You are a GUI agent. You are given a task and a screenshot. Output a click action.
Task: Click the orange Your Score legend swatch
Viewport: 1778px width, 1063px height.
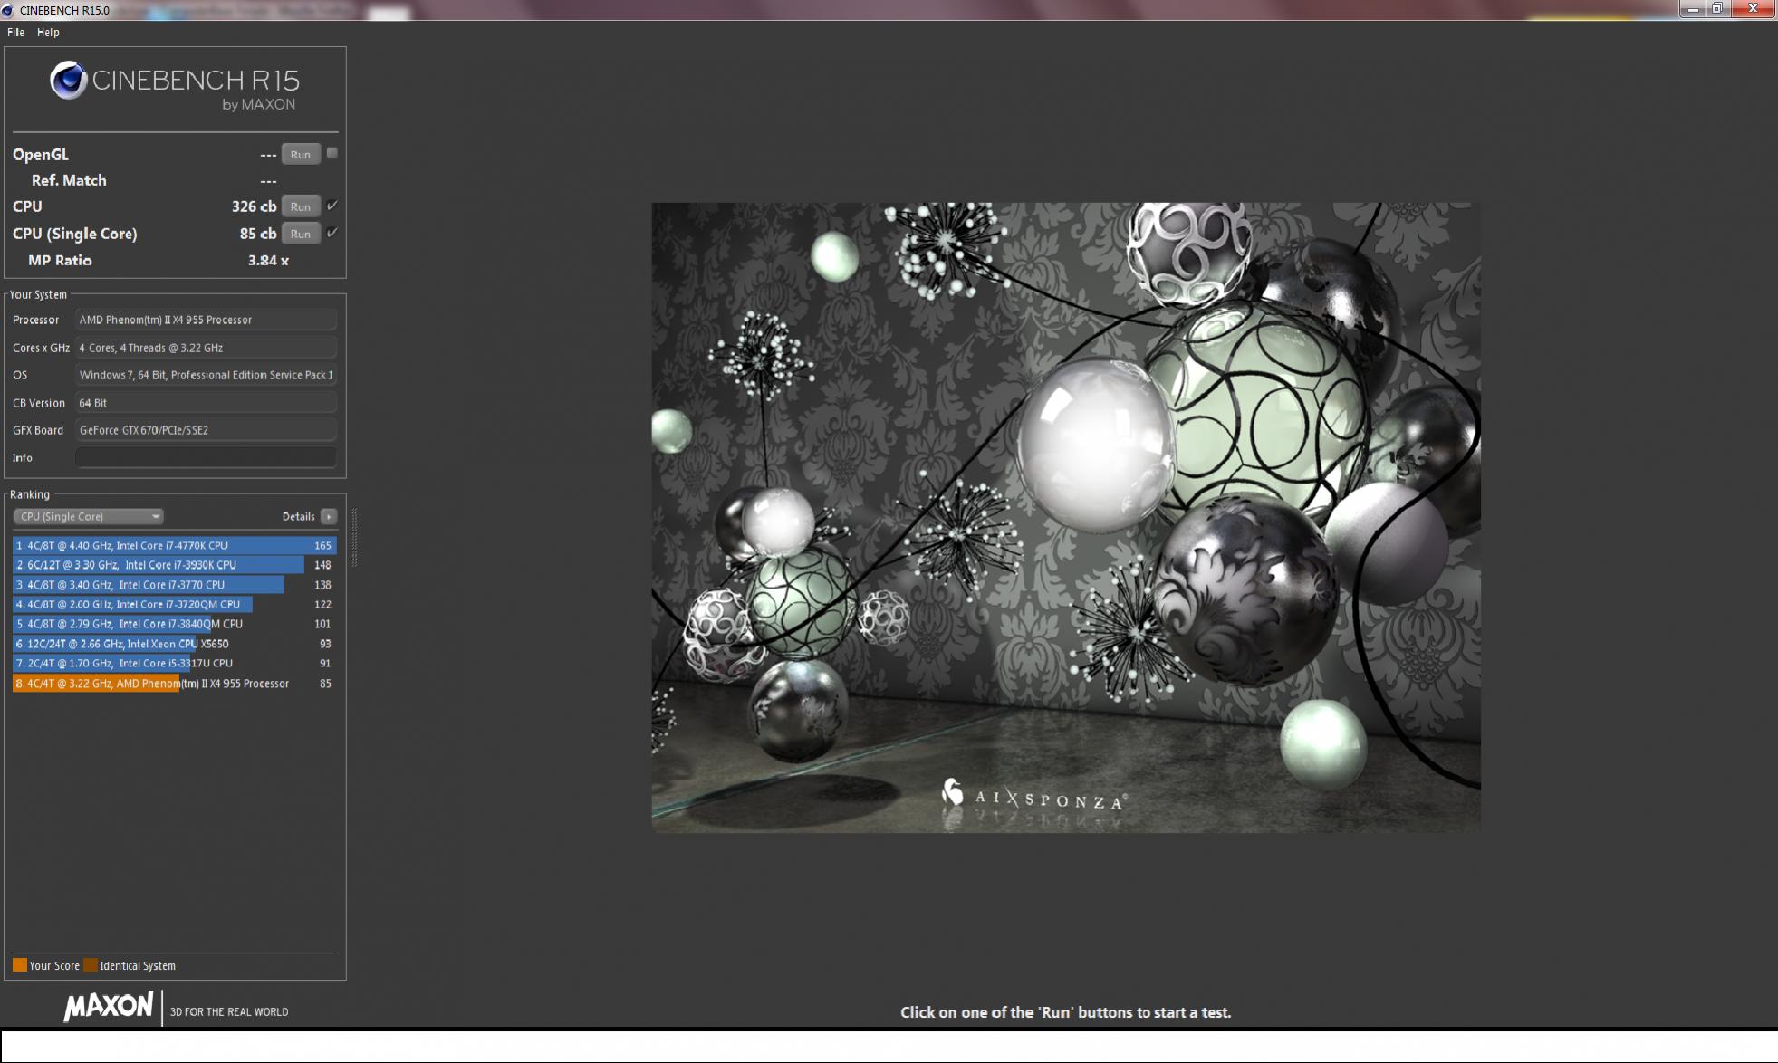click(19, 965)
